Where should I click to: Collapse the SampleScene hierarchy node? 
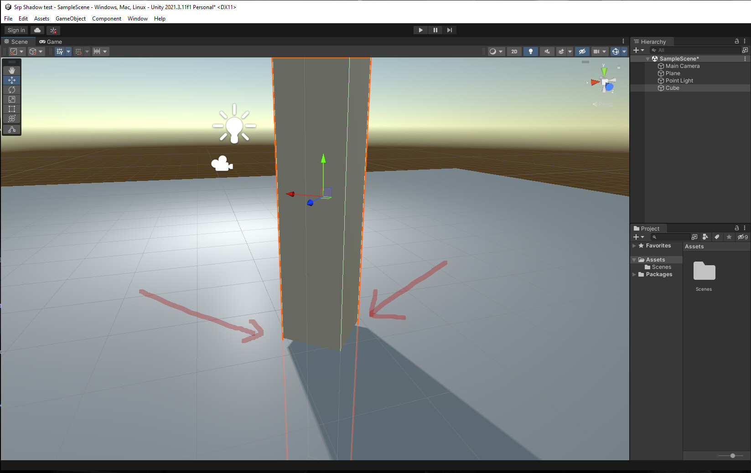647,59
